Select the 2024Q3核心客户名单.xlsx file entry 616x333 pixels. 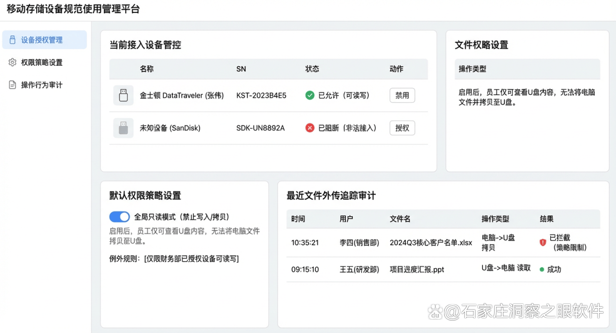tap(431, 242)
